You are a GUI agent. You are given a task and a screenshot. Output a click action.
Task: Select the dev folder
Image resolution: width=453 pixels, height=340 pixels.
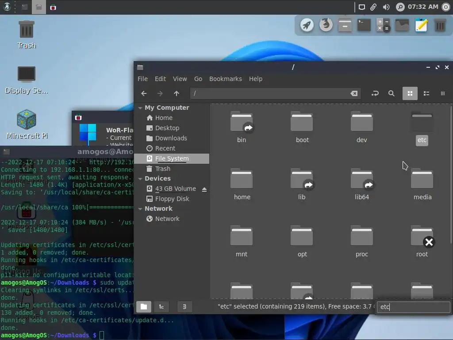coord(362,127)
